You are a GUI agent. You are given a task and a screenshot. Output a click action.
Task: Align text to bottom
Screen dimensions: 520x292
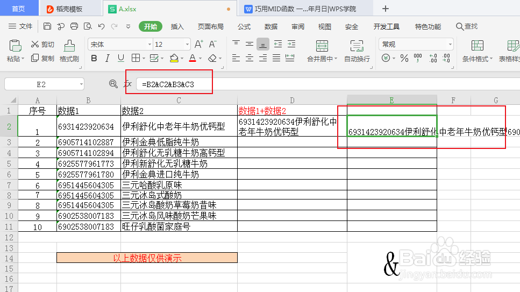pos(262,44)
